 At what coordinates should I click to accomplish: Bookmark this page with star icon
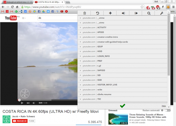pyautogui.click(x=142, y=7)
